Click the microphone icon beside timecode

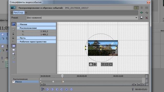point(133,89)
